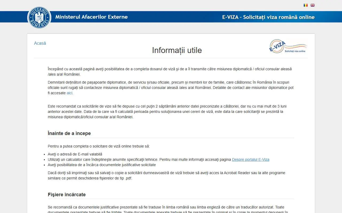Click the 'Informații utile' page heading
The height and width of the screenshot is (213, 342).
coord(177,50)
